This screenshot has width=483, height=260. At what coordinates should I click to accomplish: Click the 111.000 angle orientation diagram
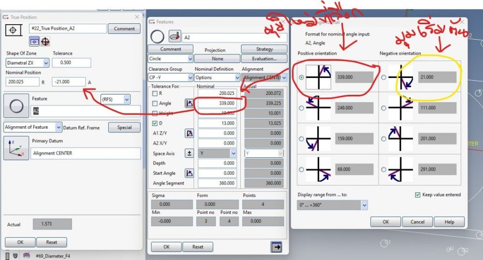[x=401, y=108]
